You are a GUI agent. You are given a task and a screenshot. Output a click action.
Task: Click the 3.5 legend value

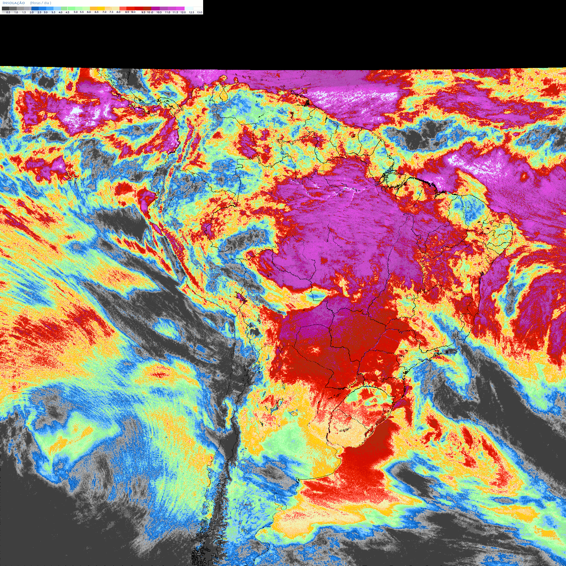53,12
